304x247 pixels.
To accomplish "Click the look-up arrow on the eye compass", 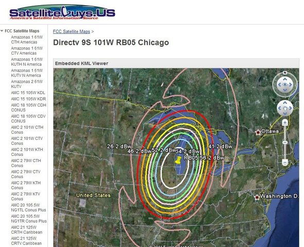I will (x=285, y=79).
